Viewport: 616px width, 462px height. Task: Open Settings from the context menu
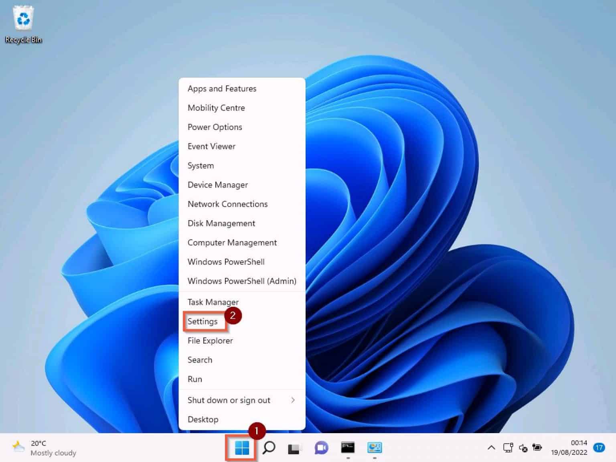coord(203,321)
